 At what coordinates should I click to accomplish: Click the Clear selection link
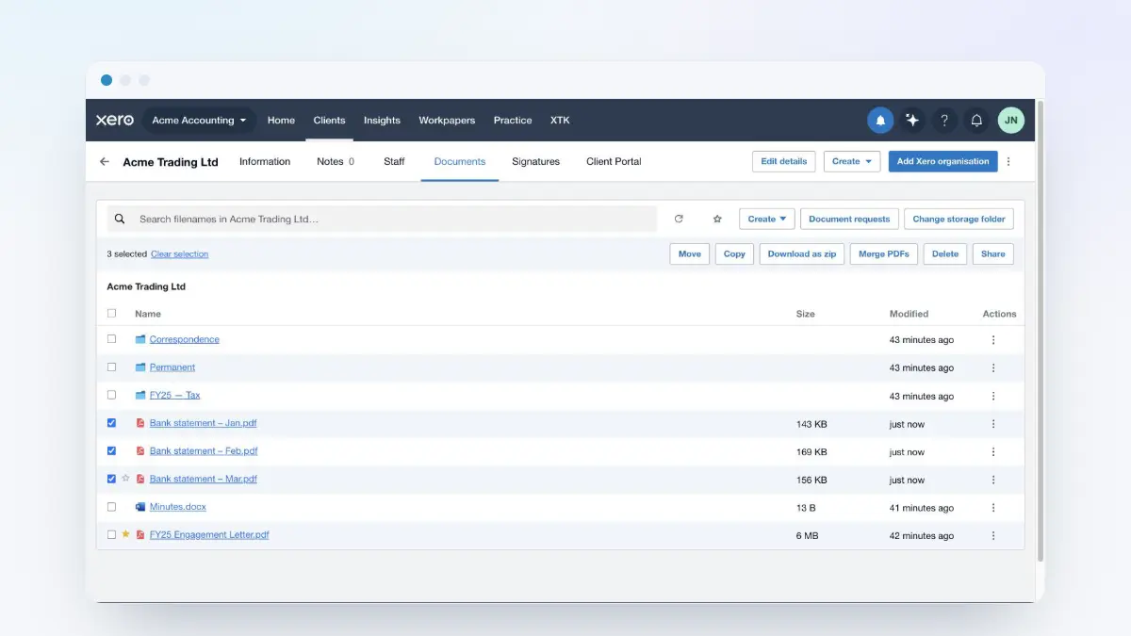pyautogui.click(x=180, y=254)
